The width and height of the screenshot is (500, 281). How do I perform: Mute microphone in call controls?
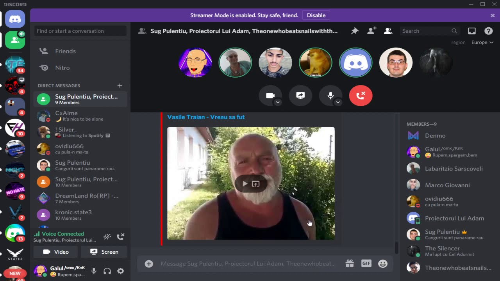coord(330,95)
